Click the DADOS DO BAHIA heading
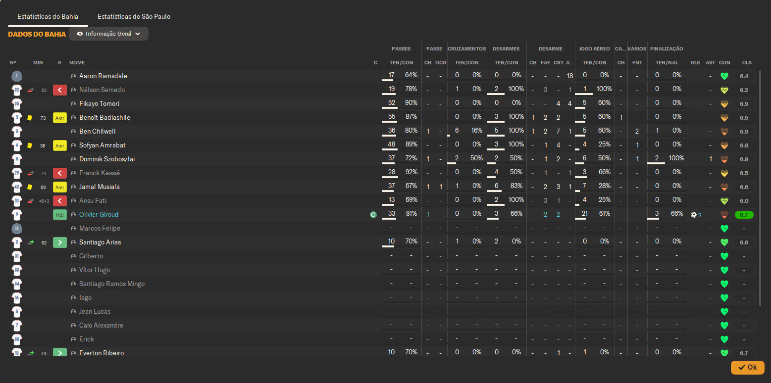This screenshot has width=771, height=383. 37,34
